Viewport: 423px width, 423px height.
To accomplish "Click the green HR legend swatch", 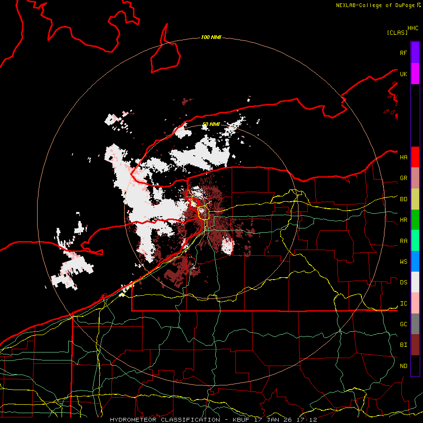I will point(415,219).
